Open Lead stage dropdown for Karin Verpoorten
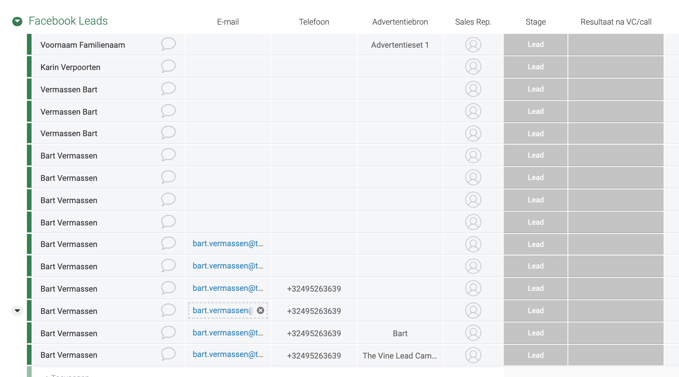The image size is (679, 377). [535, 67]
